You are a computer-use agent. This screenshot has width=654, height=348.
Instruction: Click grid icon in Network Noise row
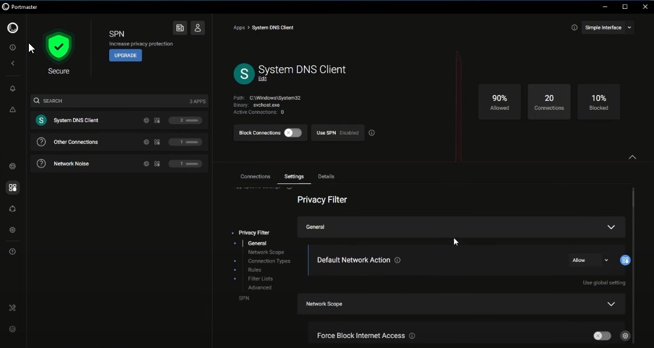(157, 164)
